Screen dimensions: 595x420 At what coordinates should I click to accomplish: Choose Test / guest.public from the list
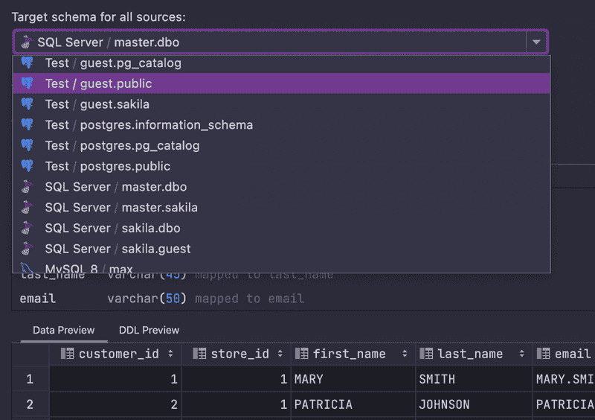282,83
